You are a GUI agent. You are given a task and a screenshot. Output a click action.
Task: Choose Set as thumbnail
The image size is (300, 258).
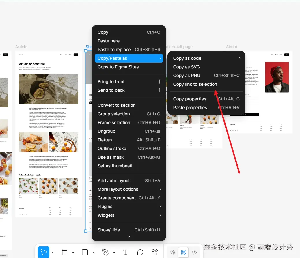129,166
